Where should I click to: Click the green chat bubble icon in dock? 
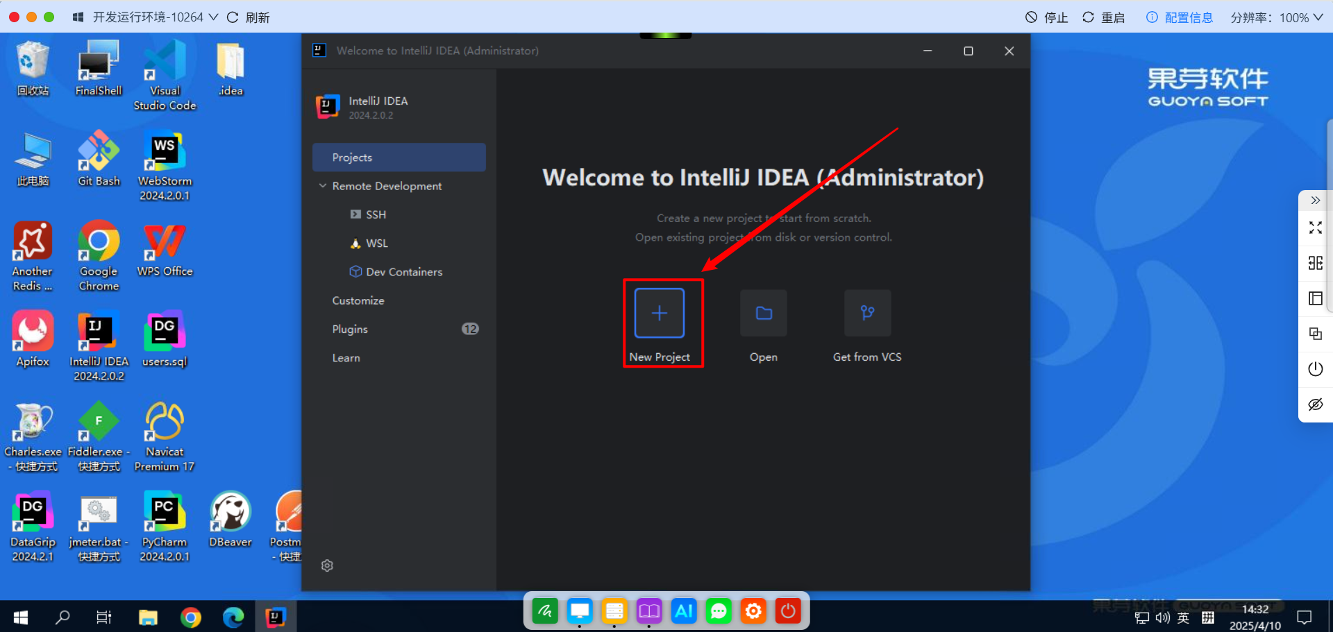pyautogui.click(x=719, y=611)
